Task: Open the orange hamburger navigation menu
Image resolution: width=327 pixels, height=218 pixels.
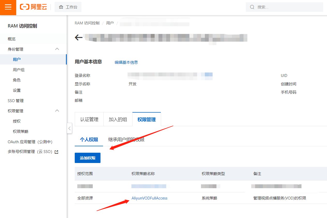Action: [x=8, y=7]
